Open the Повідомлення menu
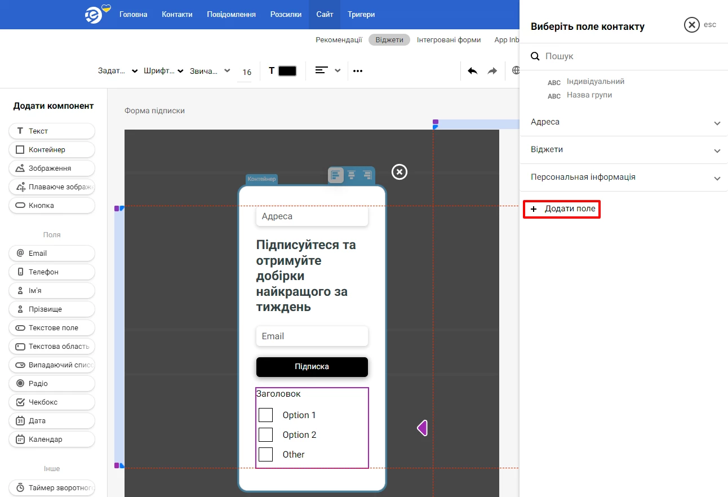728x497 pixels. point(231,15)
